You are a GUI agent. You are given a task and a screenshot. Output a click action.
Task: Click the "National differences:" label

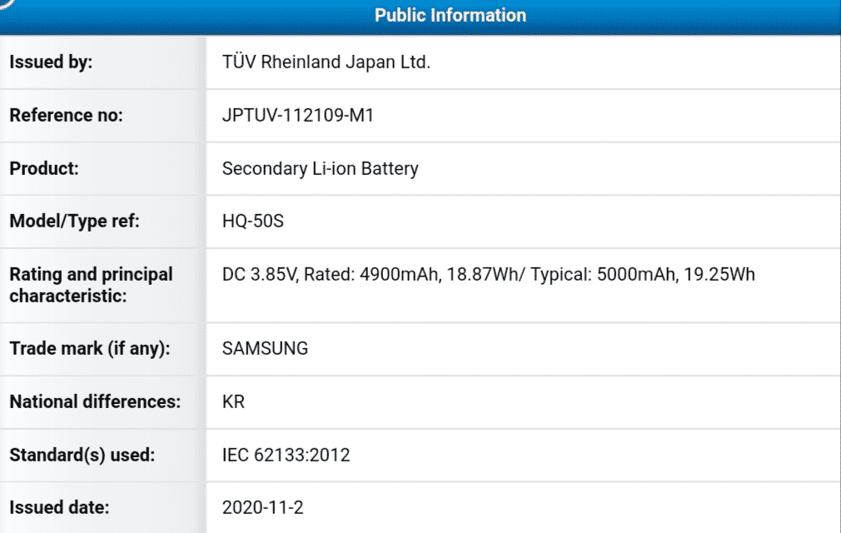click(95, 402)
